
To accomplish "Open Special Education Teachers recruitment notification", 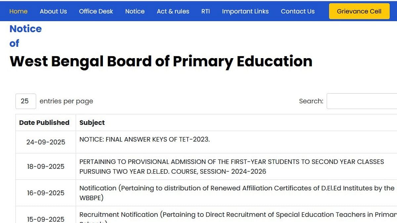I will (x=237, y=215).
